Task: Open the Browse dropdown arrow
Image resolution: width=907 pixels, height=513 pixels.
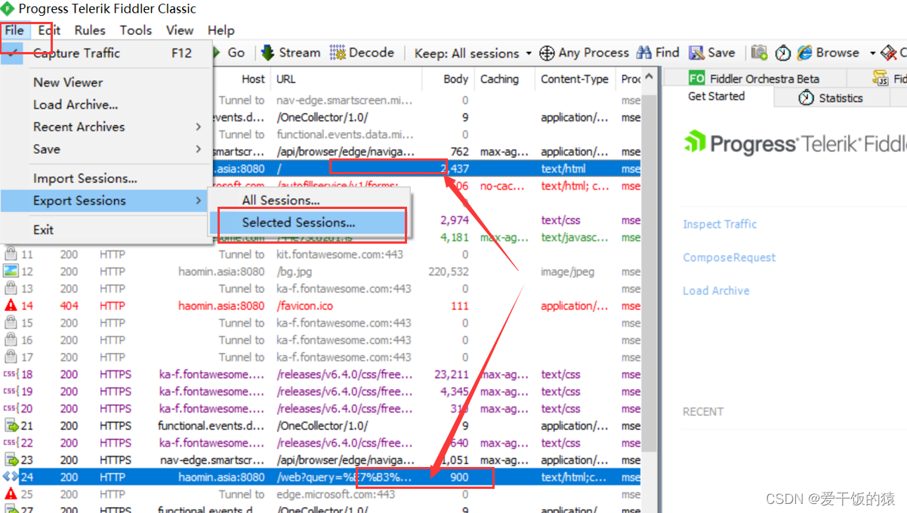Action: [872, 53]
